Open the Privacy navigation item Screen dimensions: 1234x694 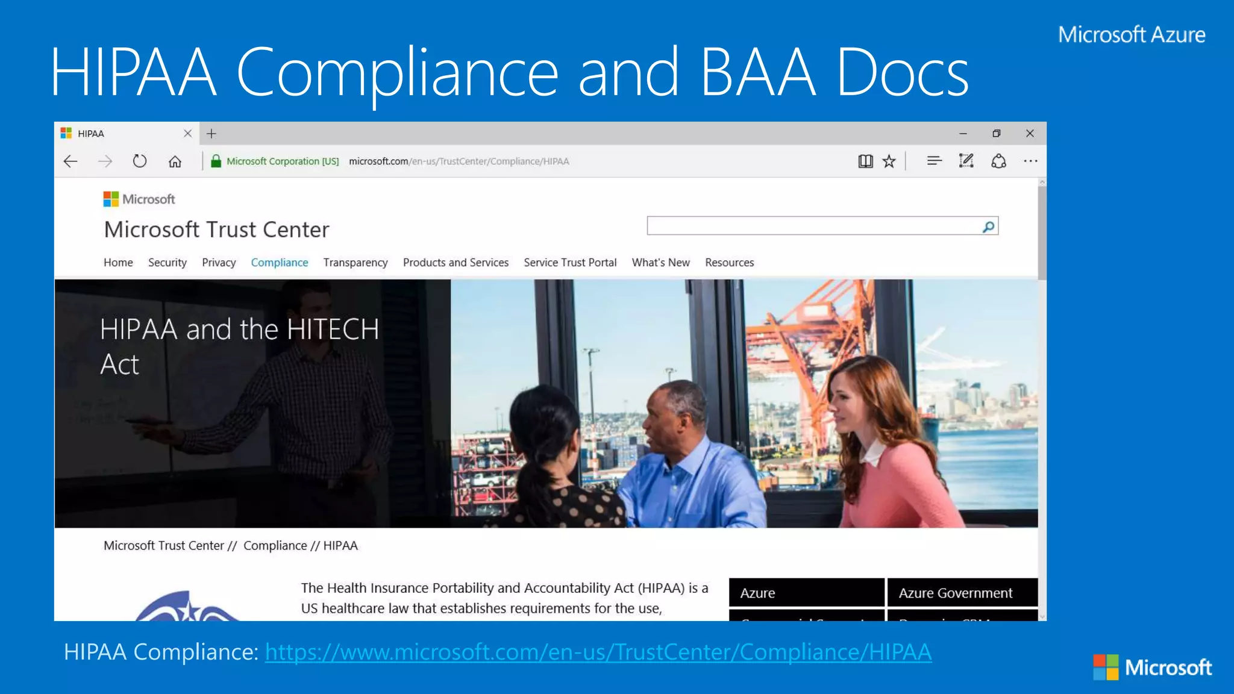click(219, 263)
